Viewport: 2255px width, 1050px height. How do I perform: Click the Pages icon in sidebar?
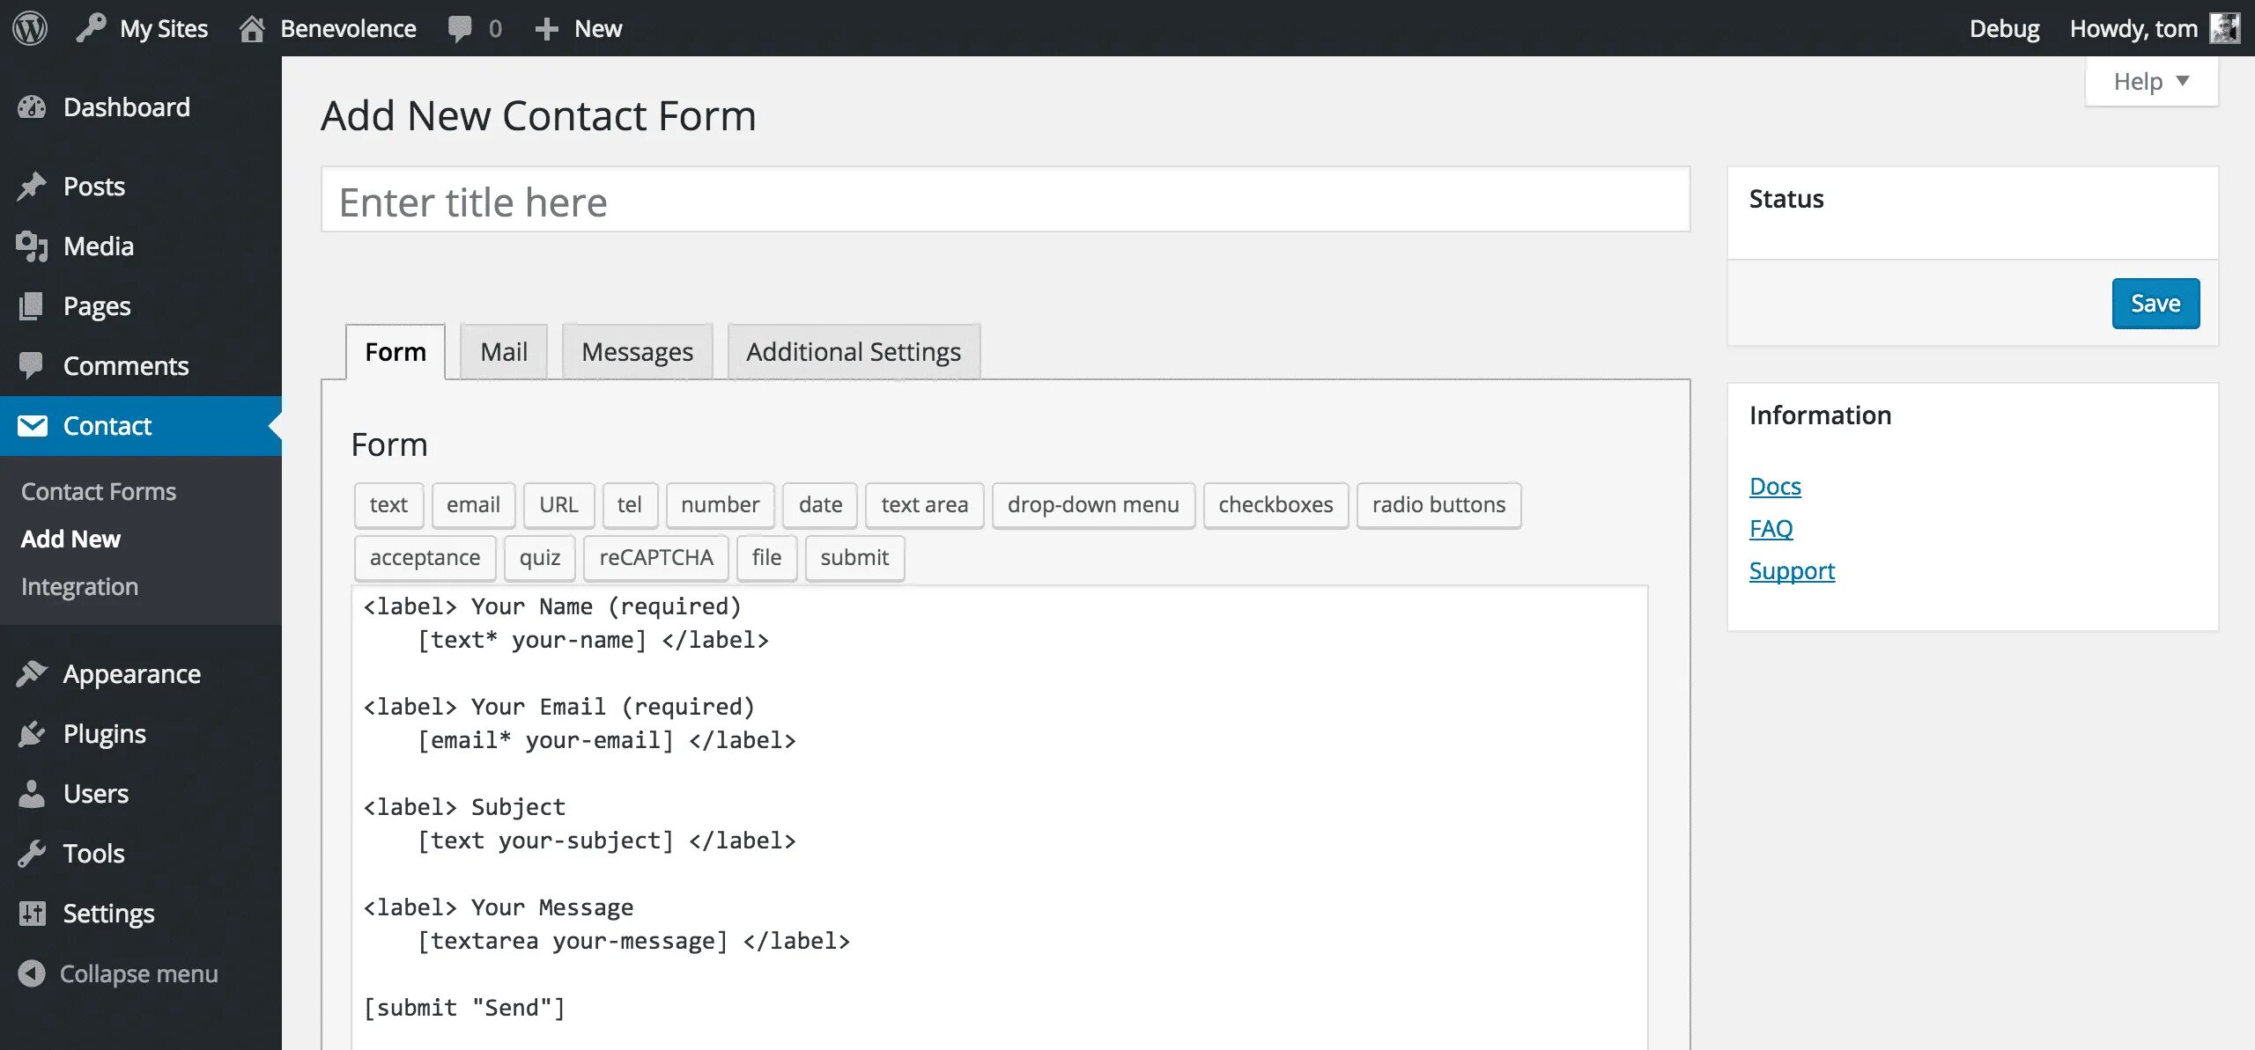point(31,306)
